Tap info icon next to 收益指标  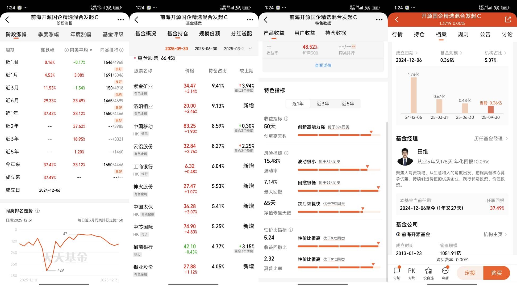coord(286,119)
